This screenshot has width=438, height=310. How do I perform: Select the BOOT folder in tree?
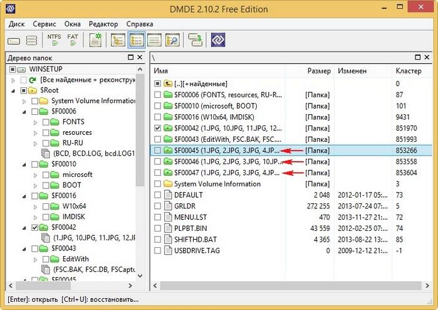pyautogui.click(x=72, y=185)
